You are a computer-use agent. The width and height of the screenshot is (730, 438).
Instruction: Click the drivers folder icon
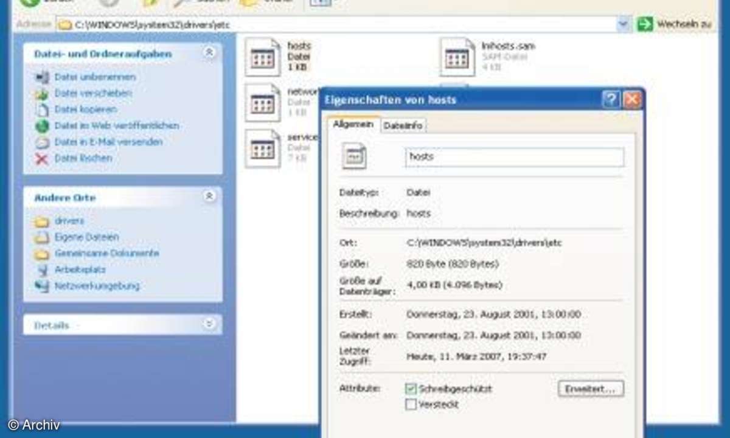[41, 221]
